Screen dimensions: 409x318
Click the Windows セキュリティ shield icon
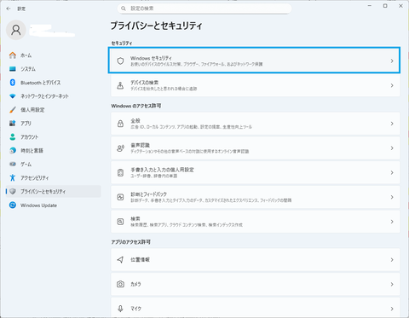click(x=120, y=61)
